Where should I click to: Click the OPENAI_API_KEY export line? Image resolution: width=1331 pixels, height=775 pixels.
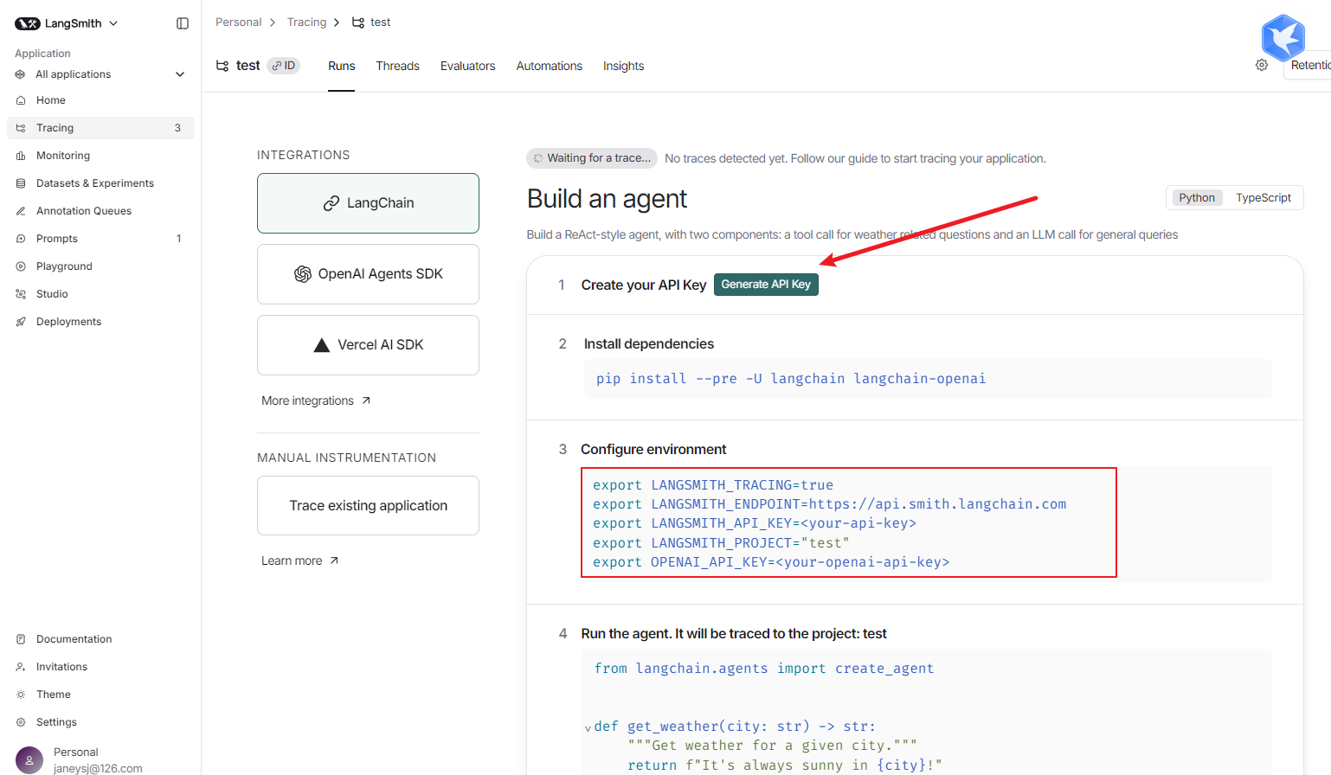[771, 562]
